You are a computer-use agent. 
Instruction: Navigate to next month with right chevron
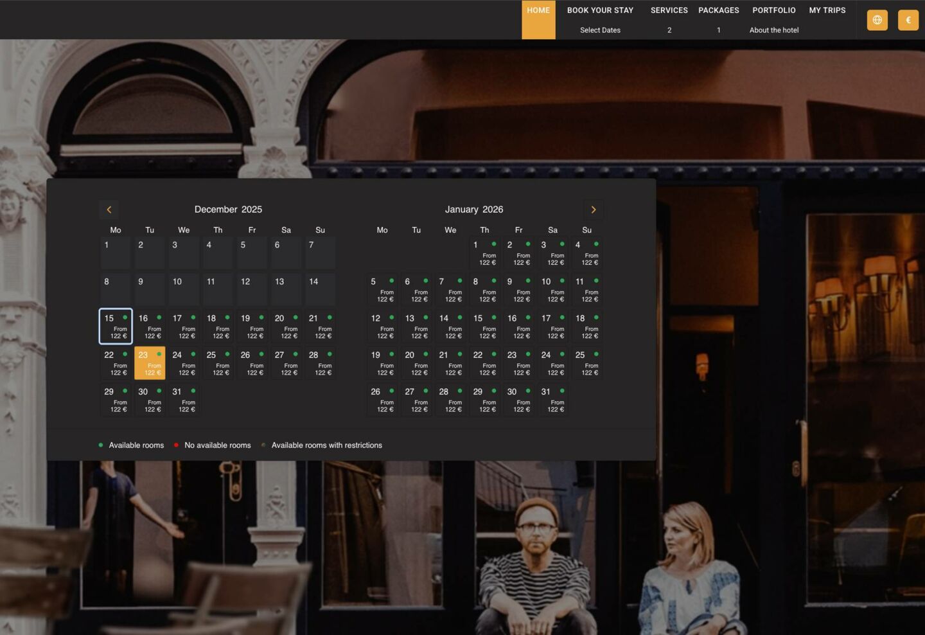point(593,210)
